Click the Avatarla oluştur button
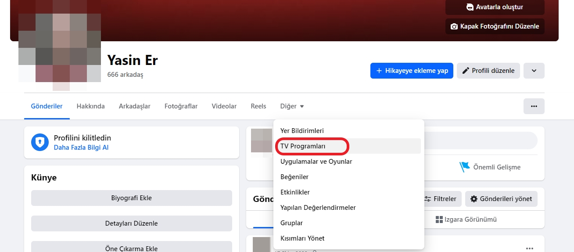The image size is (574, 252). (495, 7)
